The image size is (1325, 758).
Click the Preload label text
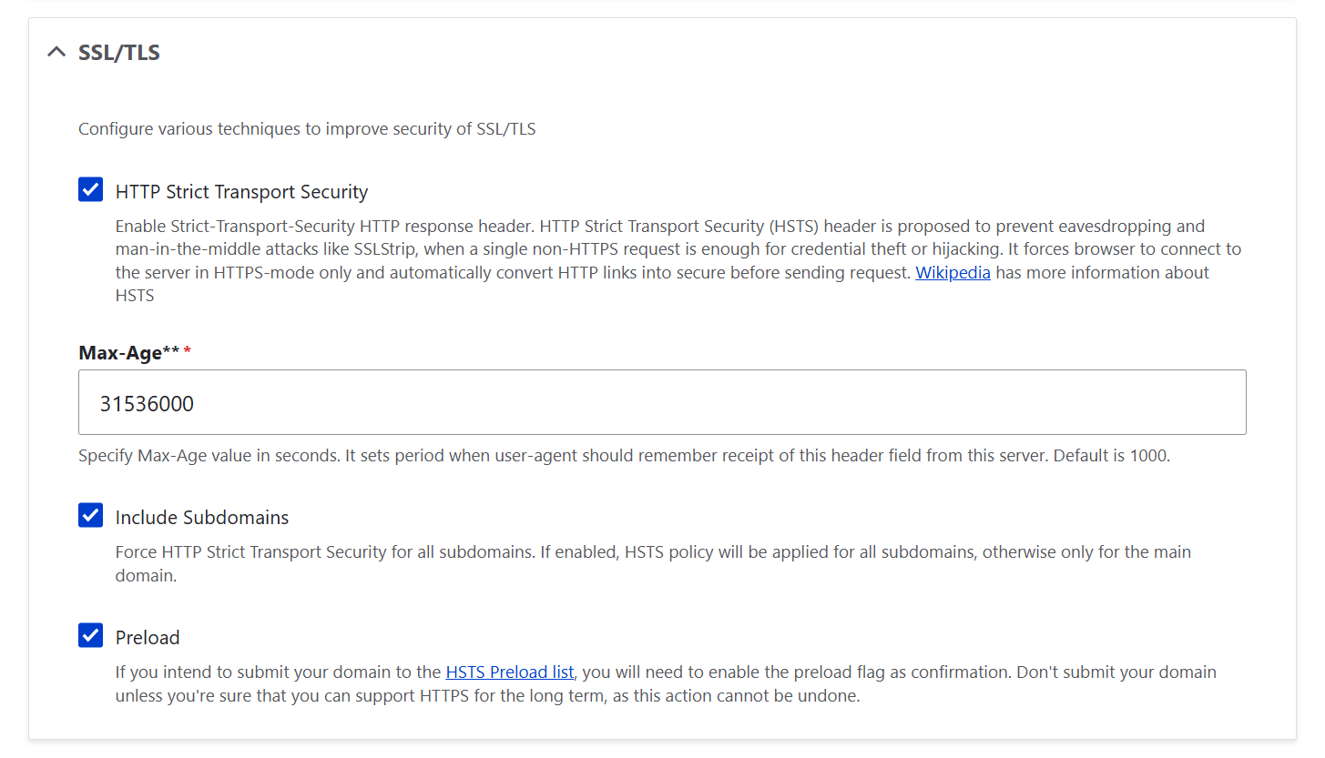tap(147, 637)
